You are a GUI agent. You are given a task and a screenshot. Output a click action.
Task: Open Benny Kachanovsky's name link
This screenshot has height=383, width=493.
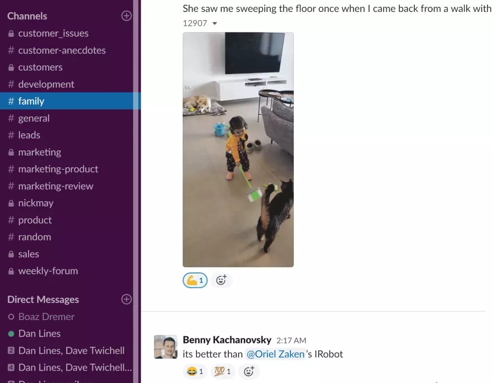(x=227, y=340)
